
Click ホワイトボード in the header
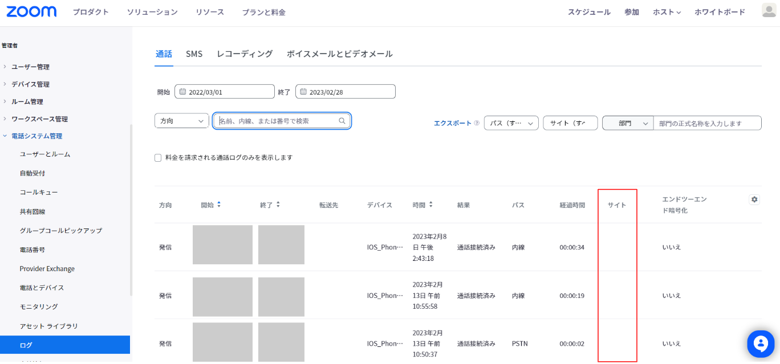point(720,12)
